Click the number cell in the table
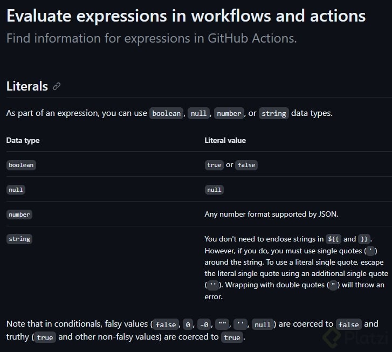The image size is (392, 352). (x=19, y=215)
